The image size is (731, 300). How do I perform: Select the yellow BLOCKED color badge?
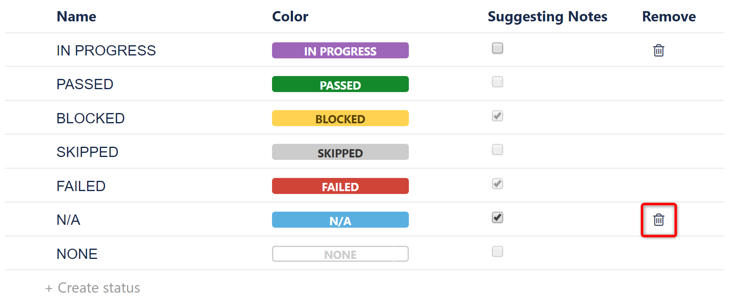(340, 118)
